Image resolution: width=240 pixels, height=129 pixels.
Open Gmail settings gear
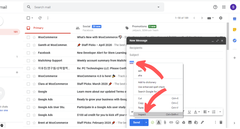pos(221,18)
